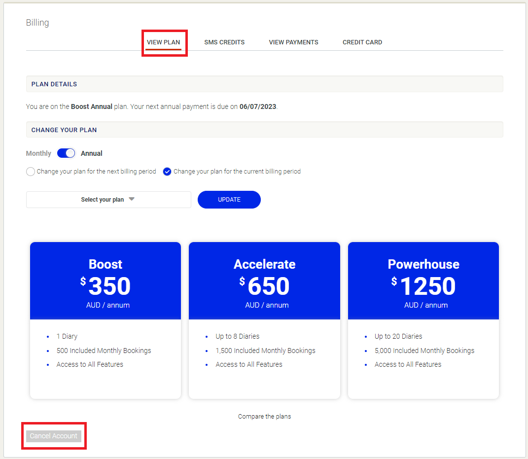Toggle billing period to Monthly
This screenshot has width=528, height=459.
pos(66,153)
